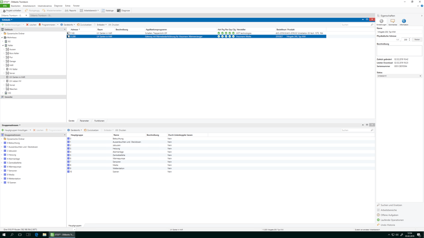Screen dimensions: 424x238
Task: Click Hauptgruppen hinzufügen button
Action: (14, 130)
